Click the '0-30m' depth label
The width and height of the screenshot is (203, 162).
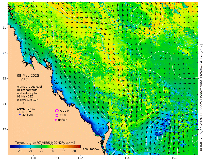27,112
